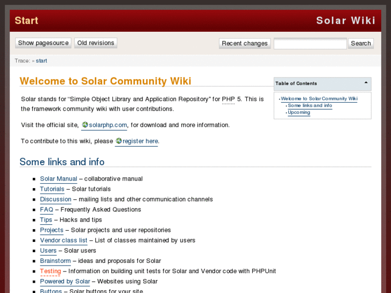Open the solarphp.com link
Viewport: 391px width, 293px height.
108,125
